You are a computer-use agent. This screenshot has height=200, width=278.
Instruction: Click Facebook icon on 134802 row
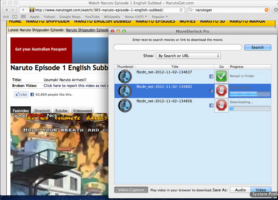tap(211, 91)
